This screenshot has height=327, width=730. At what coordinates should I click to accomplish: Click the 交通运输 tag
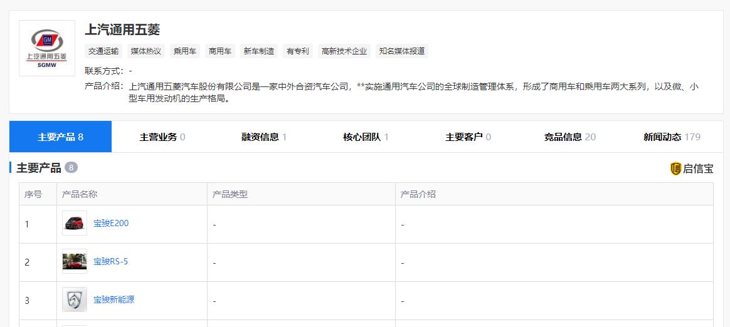pos(103,51)
